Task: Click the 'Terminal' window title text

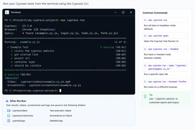Action: pyautogui.click(x=15, y=12)
